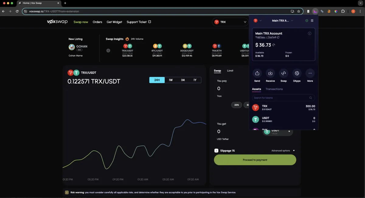
Task: Click the colorful wheel extension icon
Action: pos(336,11)
